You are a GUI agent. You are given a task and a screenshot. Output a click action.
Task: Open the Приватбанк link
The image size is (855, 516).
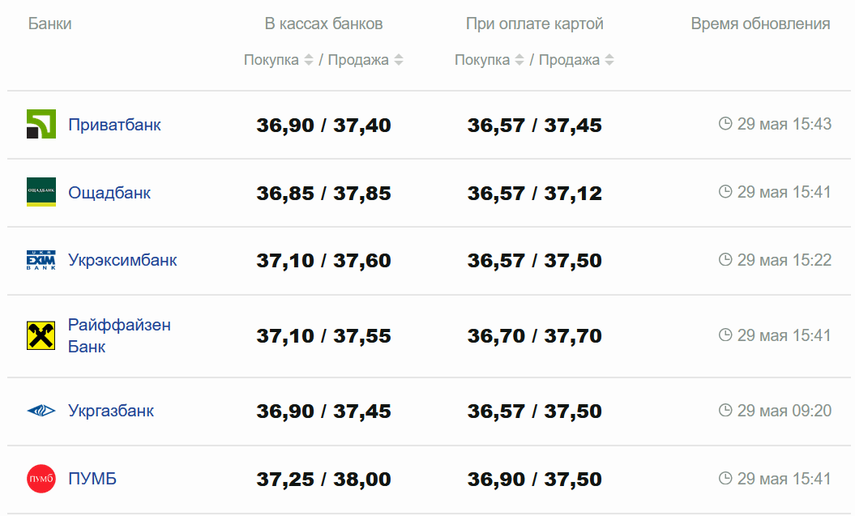tap(114, 125)
